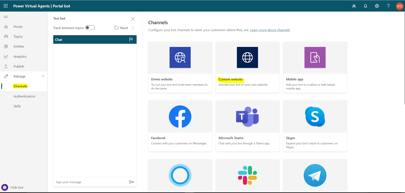Click the Telegram logo icon
The height and width of the screenshot is (193, 405).
[x=315, y=175]
